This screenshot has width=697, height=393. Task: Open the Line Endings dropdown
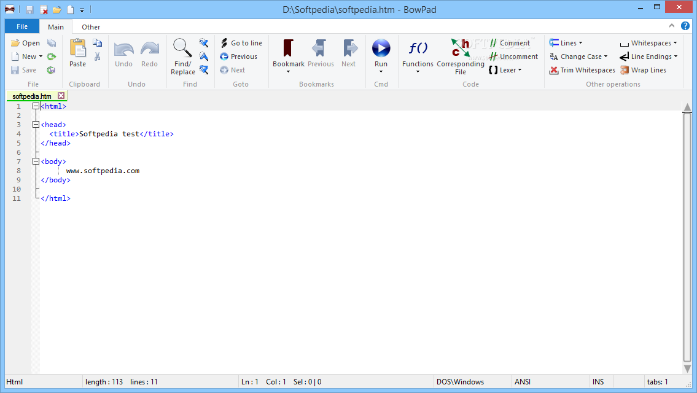click(648, 56)
